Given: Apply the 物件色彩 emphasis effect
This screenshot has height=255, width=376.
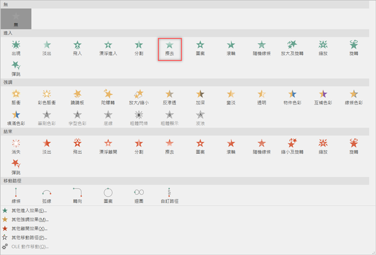Looking at the screenshot, I should (292, 97).
